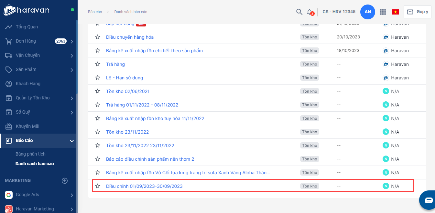Open the notifications bell
This screenshot has width=435, height=213.
(310, 12)
